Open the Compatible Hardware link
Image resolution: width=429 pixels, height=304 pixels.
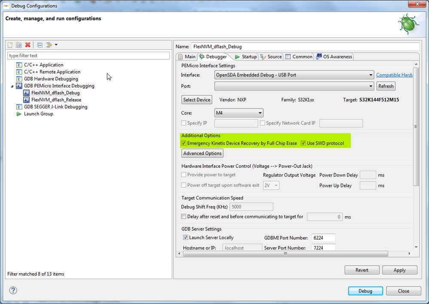click(394, 75)
